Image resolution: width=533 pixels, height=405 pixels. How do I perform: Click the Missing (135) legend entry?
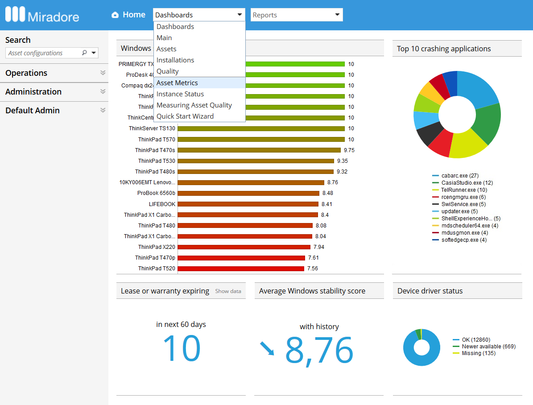pos(474,353)
